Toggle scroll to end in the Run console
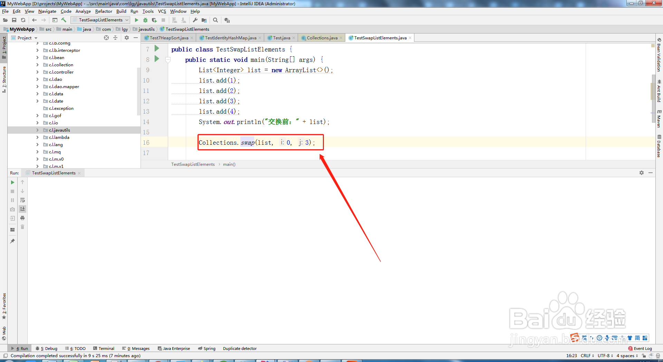Image resolution: width=663 pixels, height=362 pixels. (x=22, y=209)
